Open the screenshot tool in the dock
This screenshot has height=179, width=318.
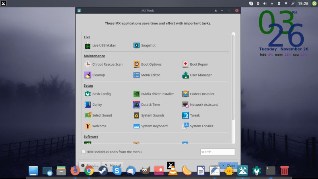(47, 171)
